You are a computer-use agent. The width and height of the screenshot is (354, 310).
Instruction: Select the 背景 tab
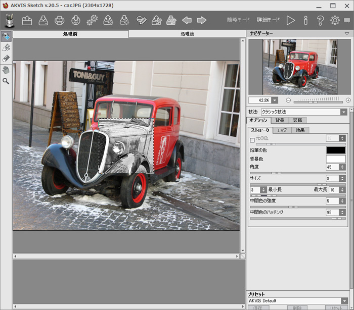[x=280, y=120]
